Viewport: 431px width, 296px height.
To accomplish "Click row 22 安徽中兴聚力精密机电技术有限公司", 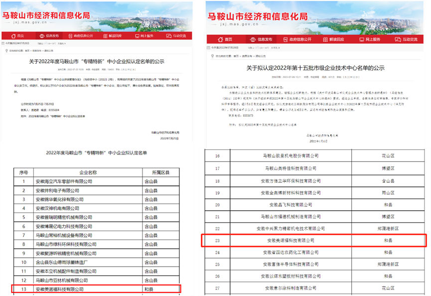I will click(315, 228).
